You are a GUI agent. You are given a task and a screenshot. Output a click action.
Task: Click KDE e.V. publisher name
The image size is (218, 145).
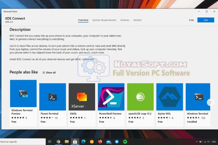tap(9, 22)
